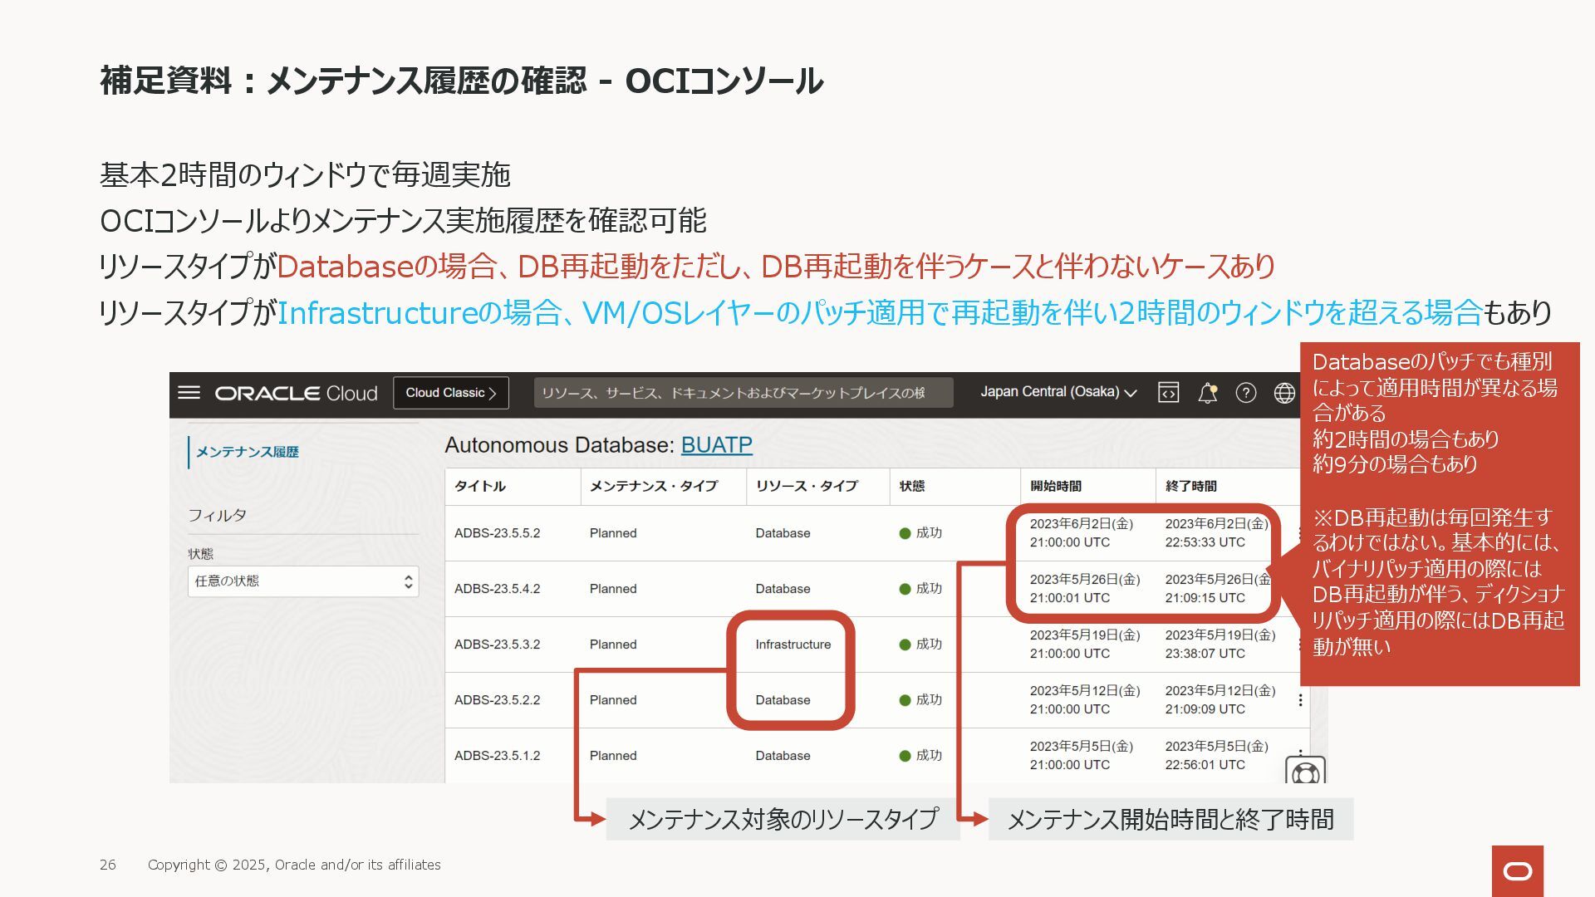Click the フィルタ heading in sidebar

[217, 515]
